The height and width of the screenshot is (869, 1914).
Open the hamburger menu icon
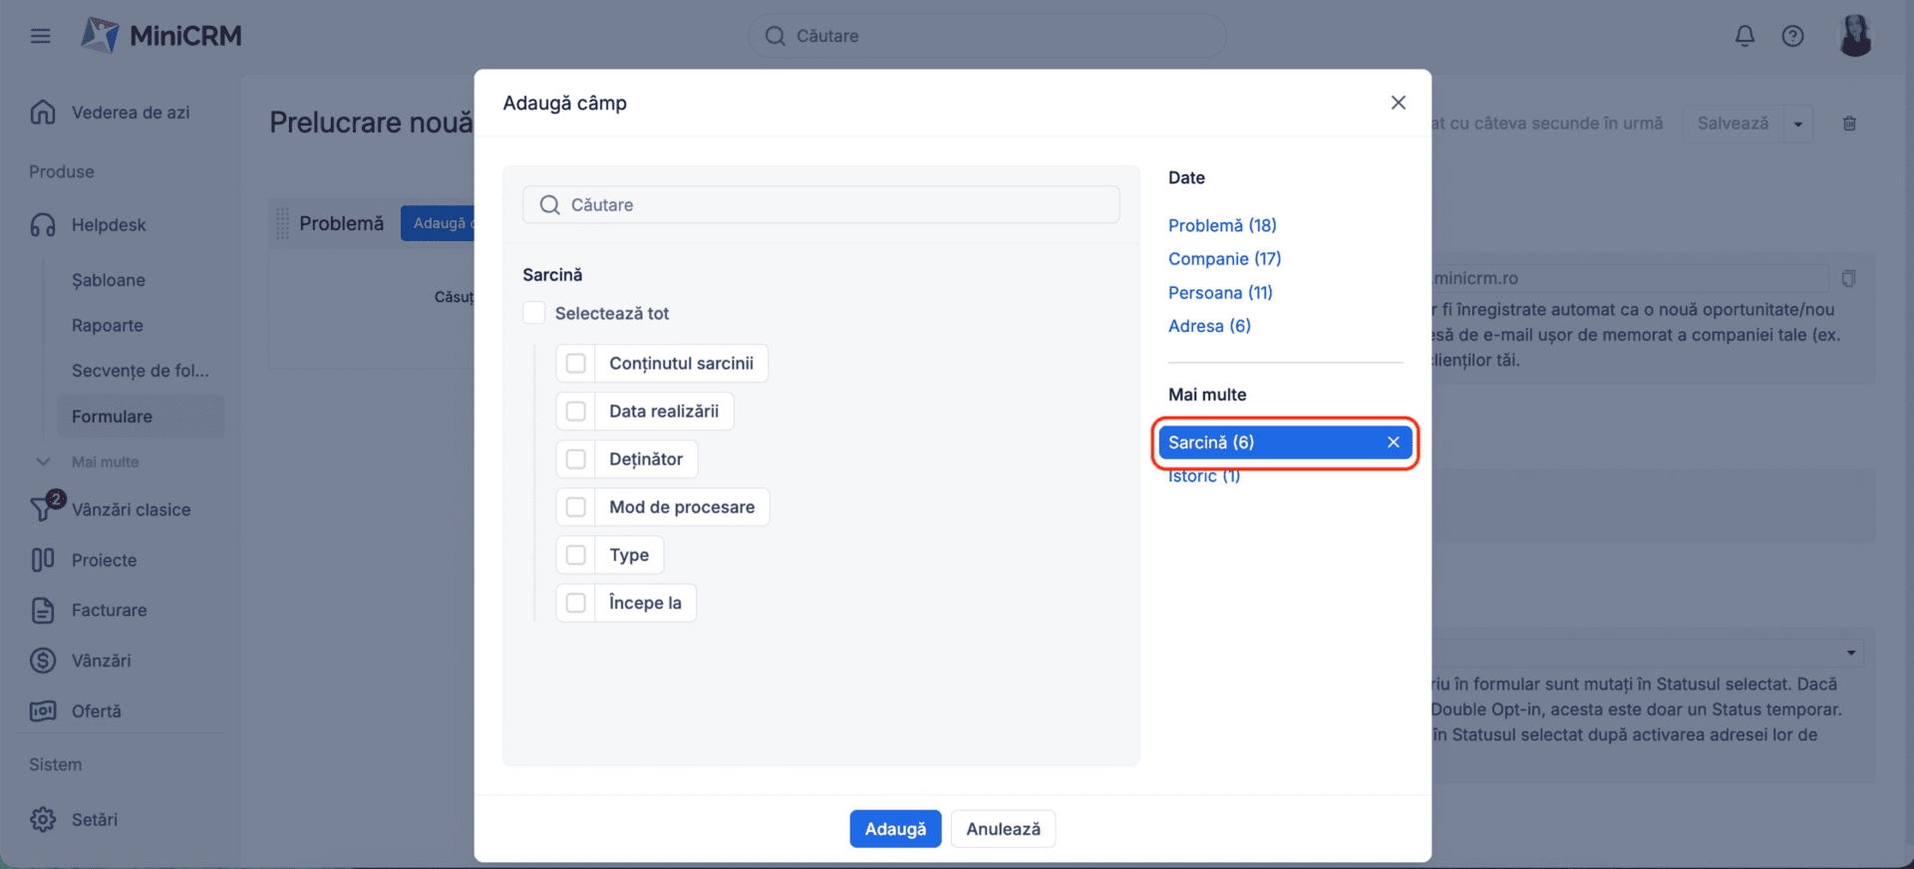[x=40, y=36]
